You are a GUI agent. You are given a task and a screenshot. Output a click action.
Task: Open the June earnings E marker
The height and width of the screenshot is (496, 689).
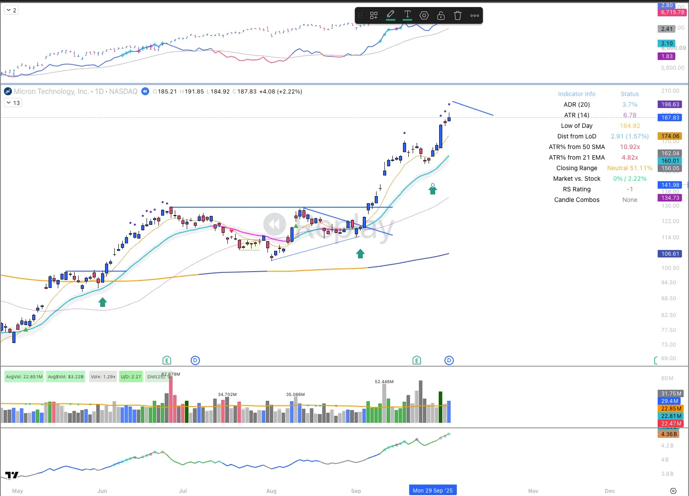167,361
